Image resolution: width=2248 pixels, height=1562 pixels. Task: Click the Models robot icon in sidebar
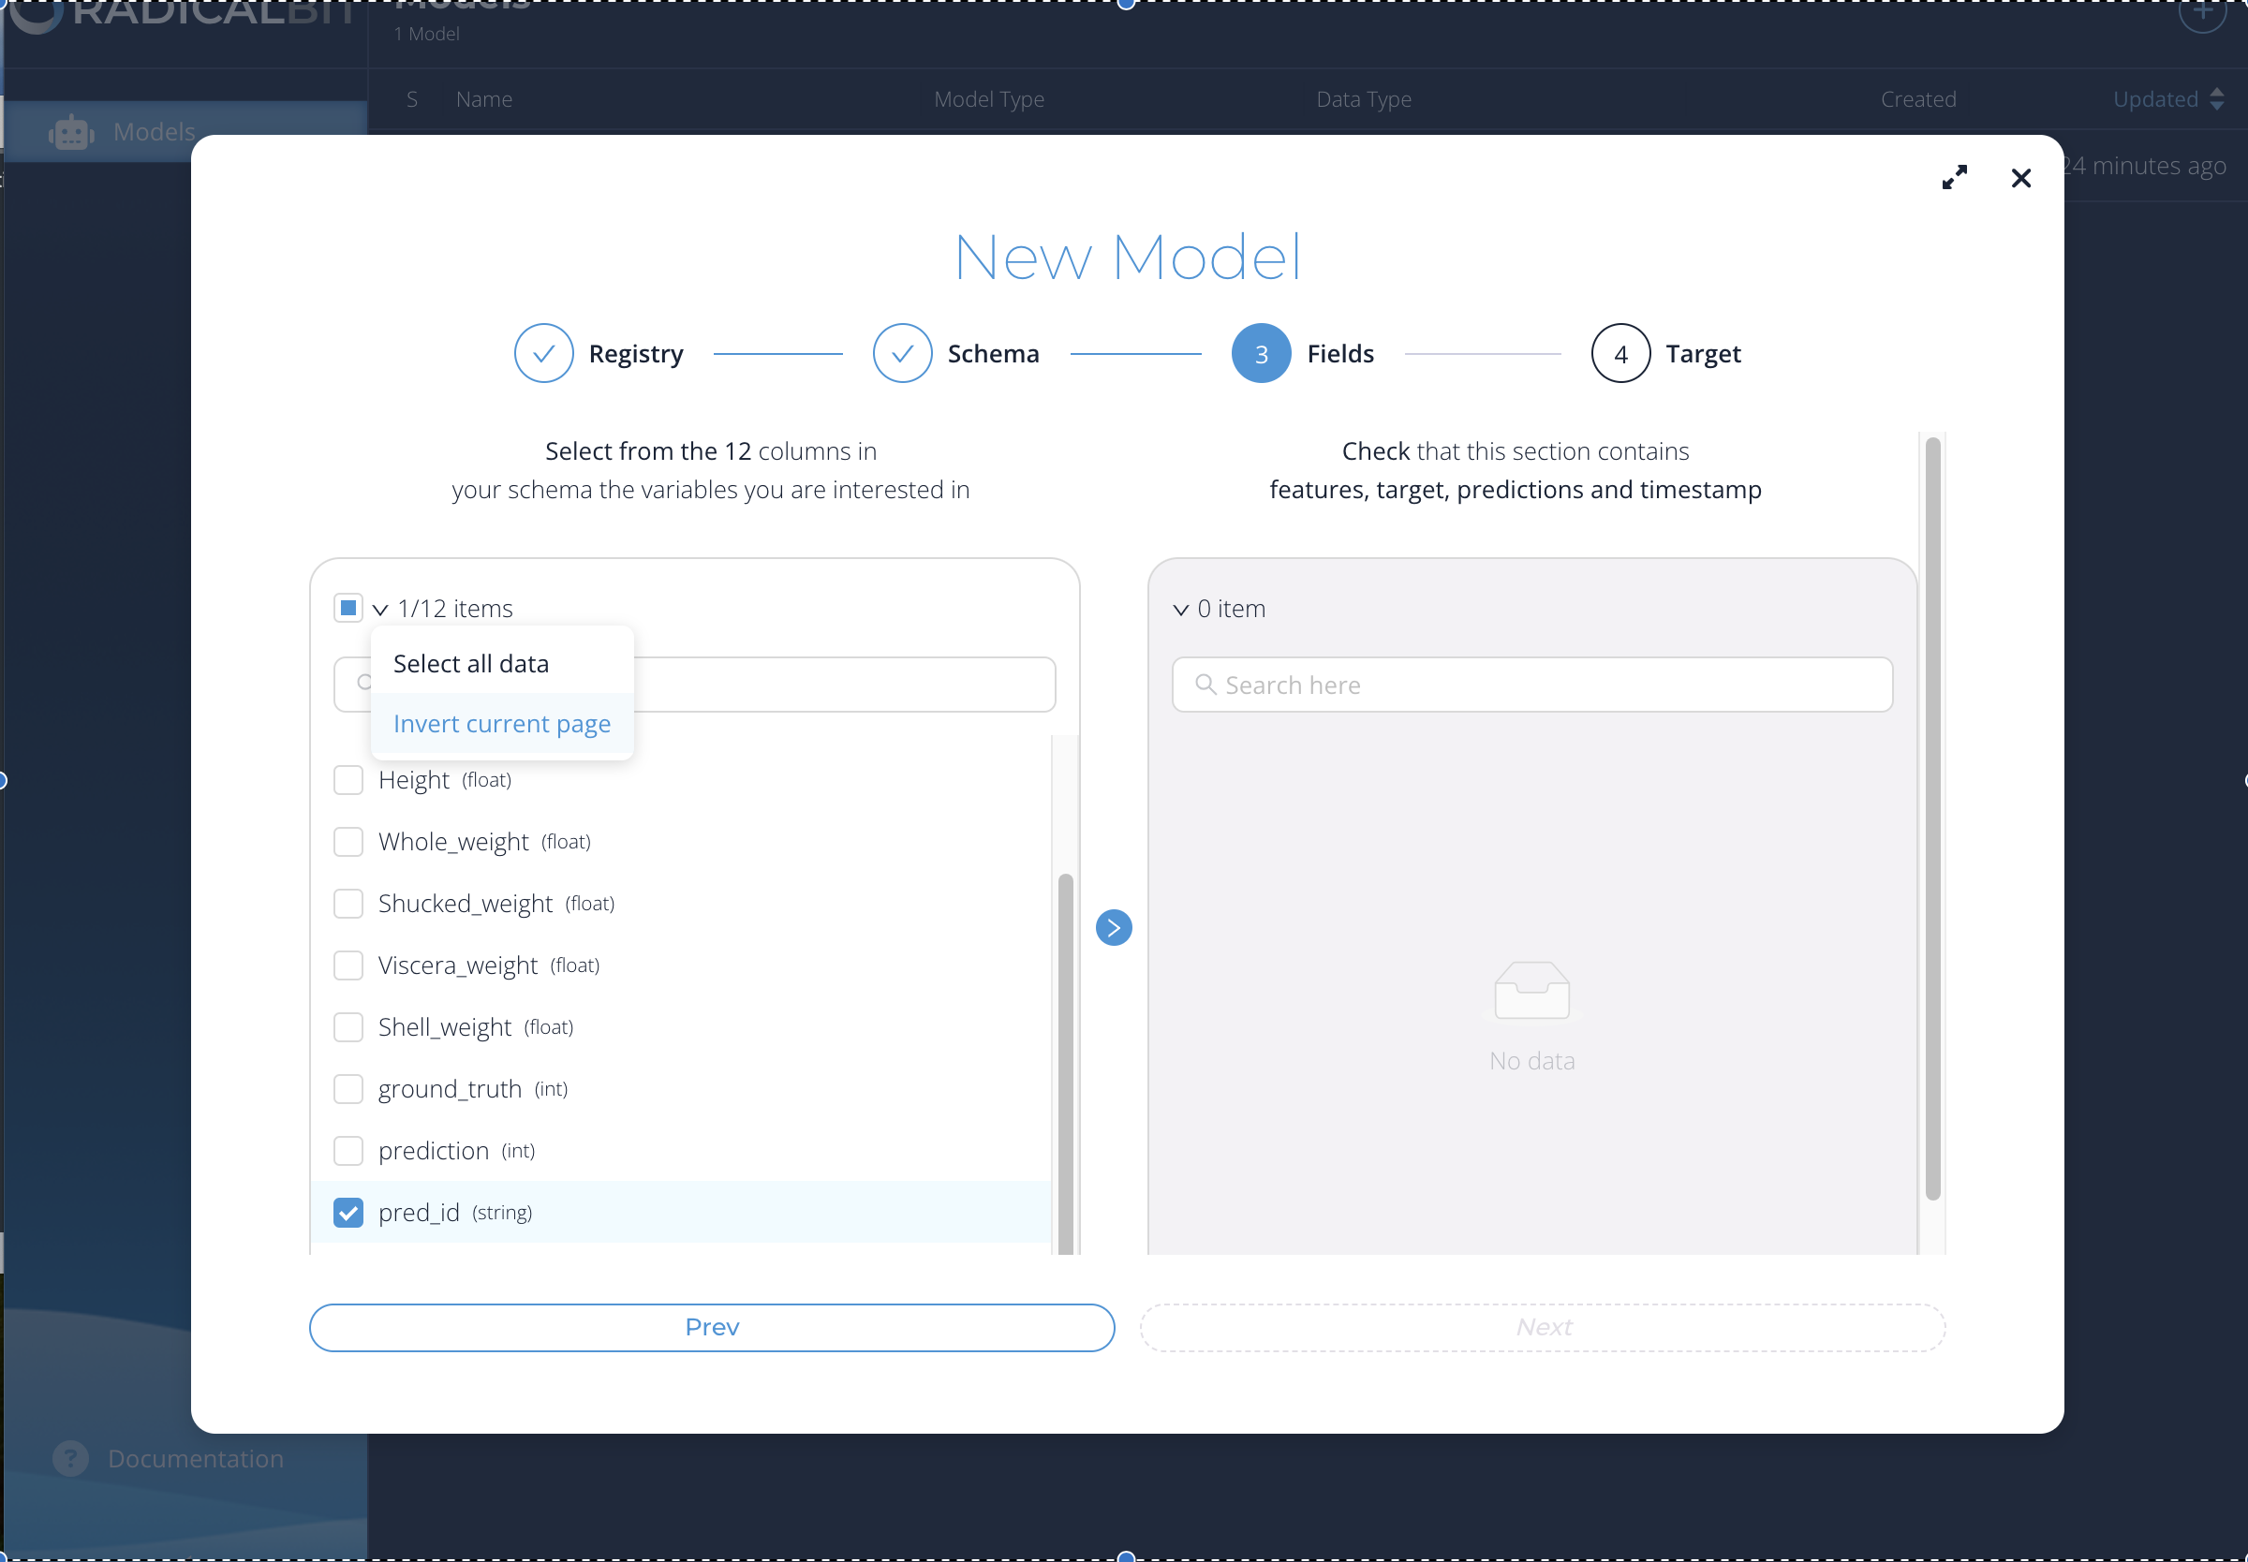tap(71, 132)
